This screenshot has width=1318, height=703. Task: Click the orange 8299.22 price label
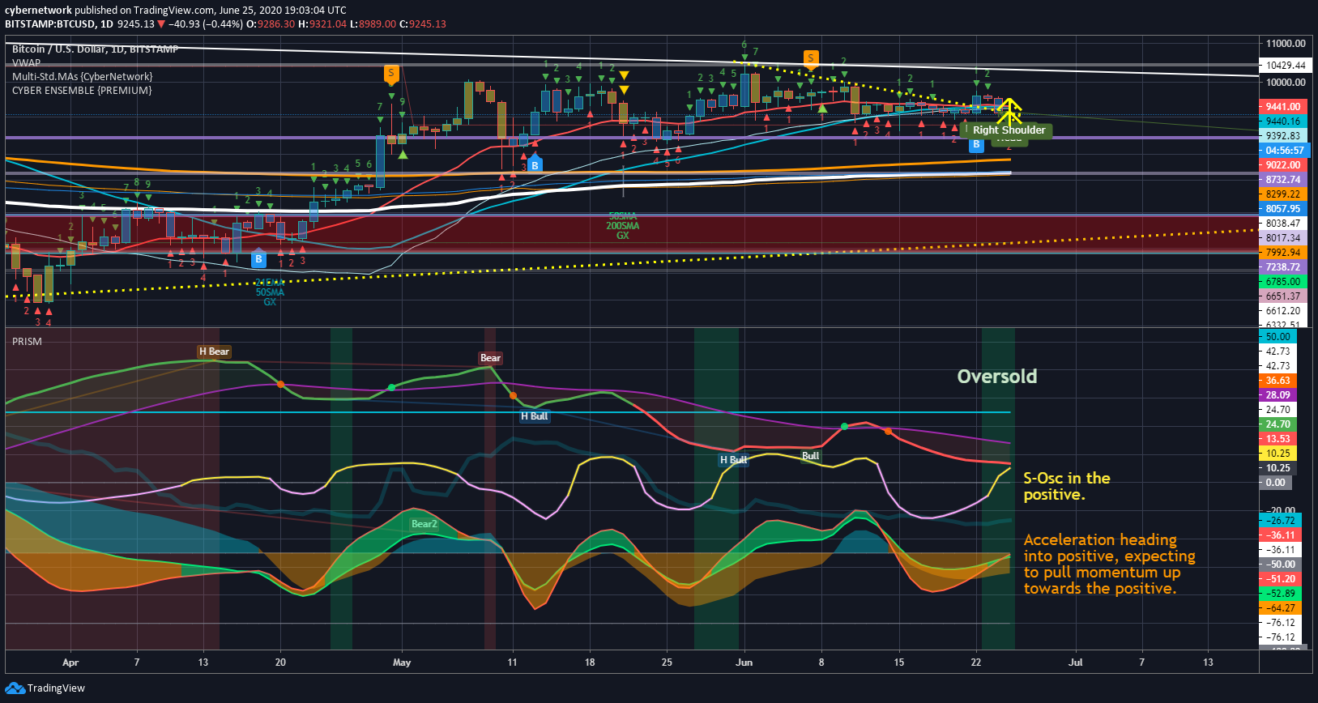pyautogui.click(x=1283, y=194)
